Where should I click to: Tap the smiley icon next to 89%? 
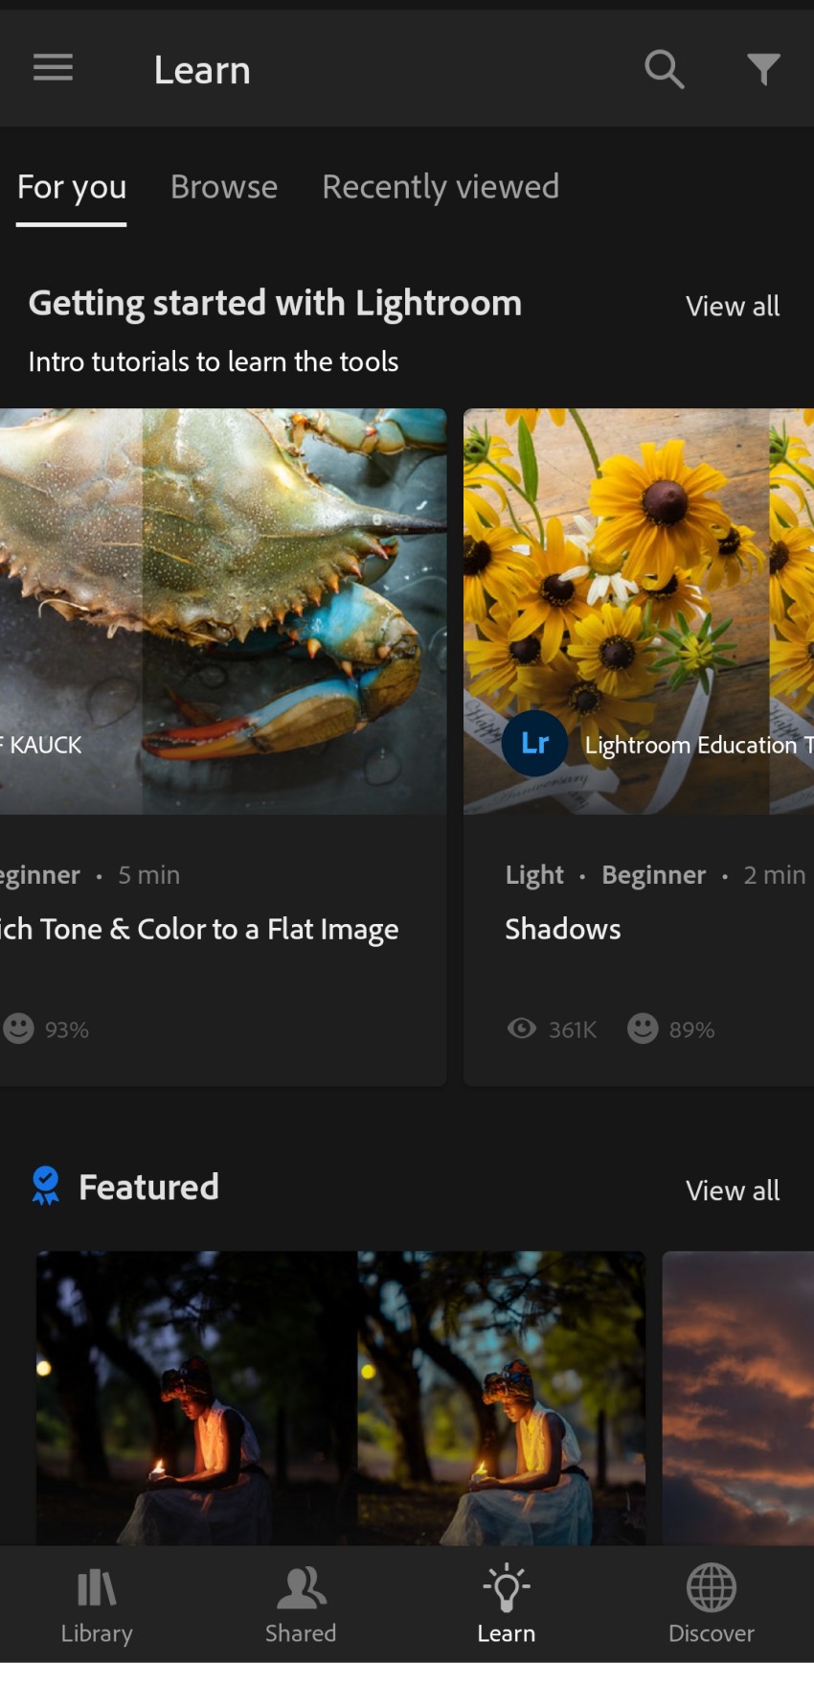coord(642,1028)
